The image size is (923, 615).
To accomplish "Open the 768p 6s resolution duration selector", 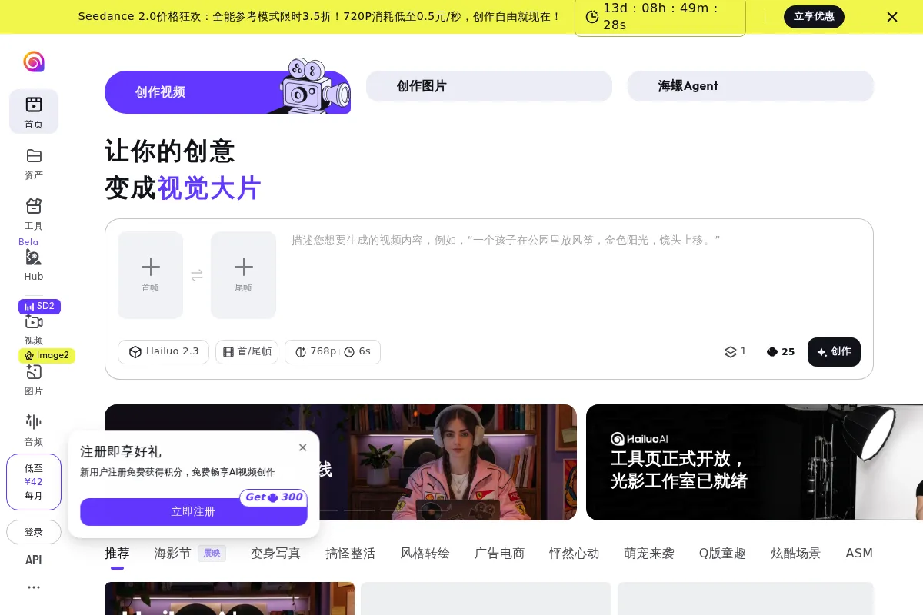I will click(x=332, y=352).
